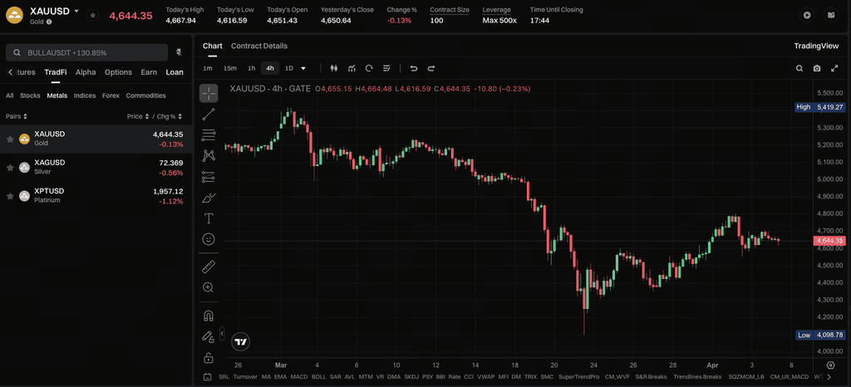Screen dimensions: 851x387
Task: Sort the list by Pairs
Action: tap(17, 116)
